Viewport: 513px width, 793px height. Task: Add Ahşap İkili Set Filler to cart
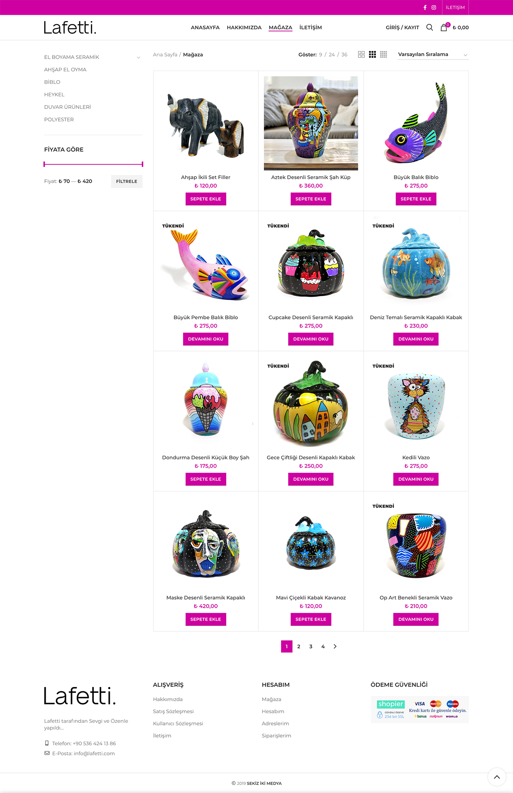tap(206, 199)
